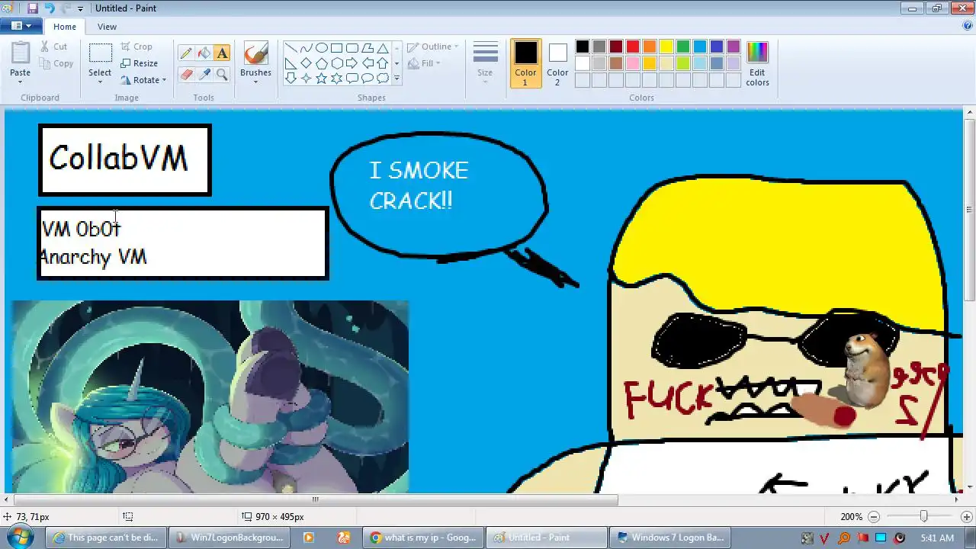The width and height of the screenshot is (976, 549).
Task: Switch to the View tab
Action: click(107, 27)
